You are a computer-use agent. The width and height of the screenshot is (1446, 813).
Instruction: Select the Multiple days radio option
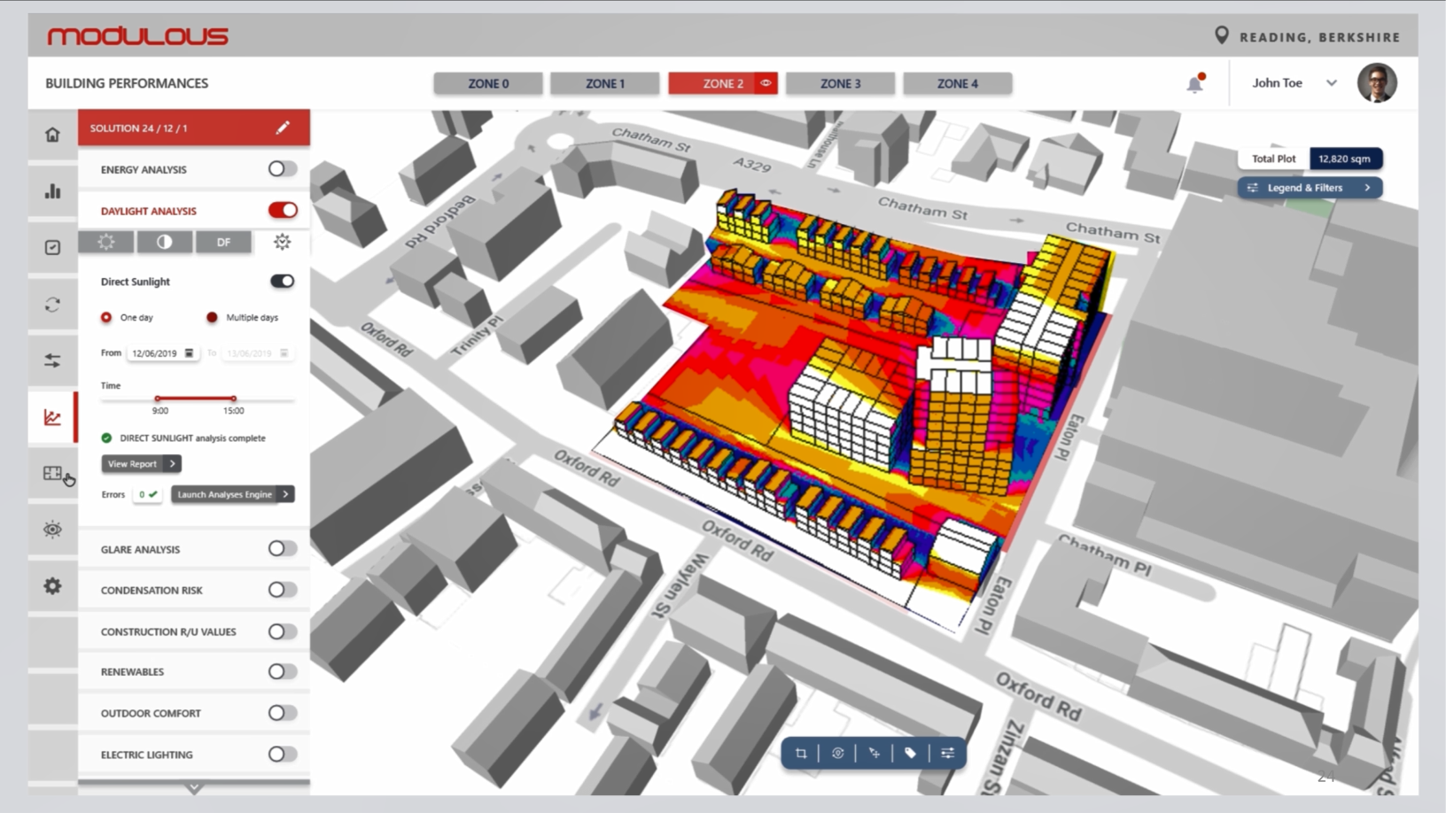point(212,317)
